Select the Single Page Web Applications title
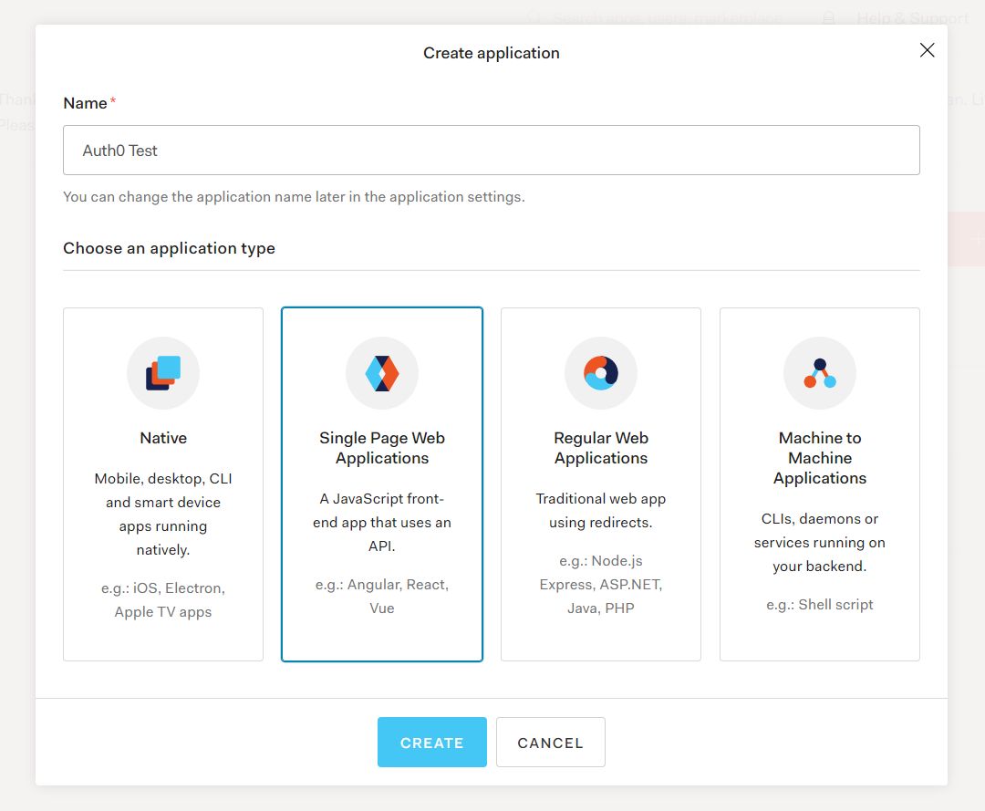Image resolution: width=985 pixels, height=811 pixels. tap(382, 448)
